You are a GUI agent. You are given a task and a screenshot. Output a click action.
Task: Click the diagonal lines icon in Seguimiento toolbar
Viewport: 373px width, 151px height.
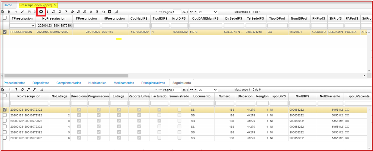41,90
